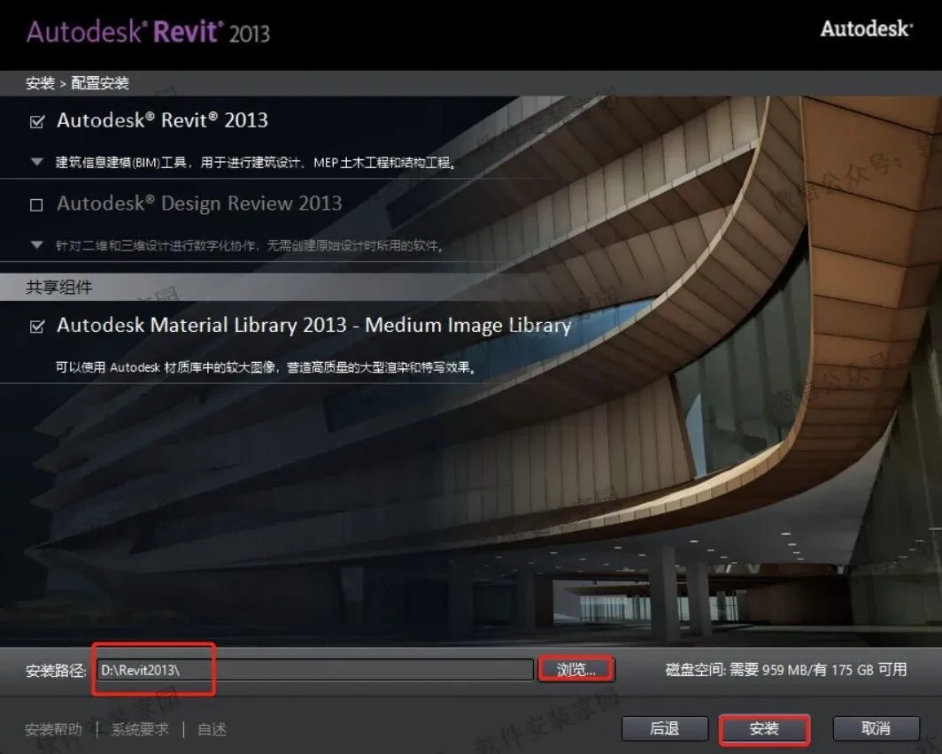Click the Autodesk Revit 2013 product title
The image size is (942, 754).
(162, 120)
